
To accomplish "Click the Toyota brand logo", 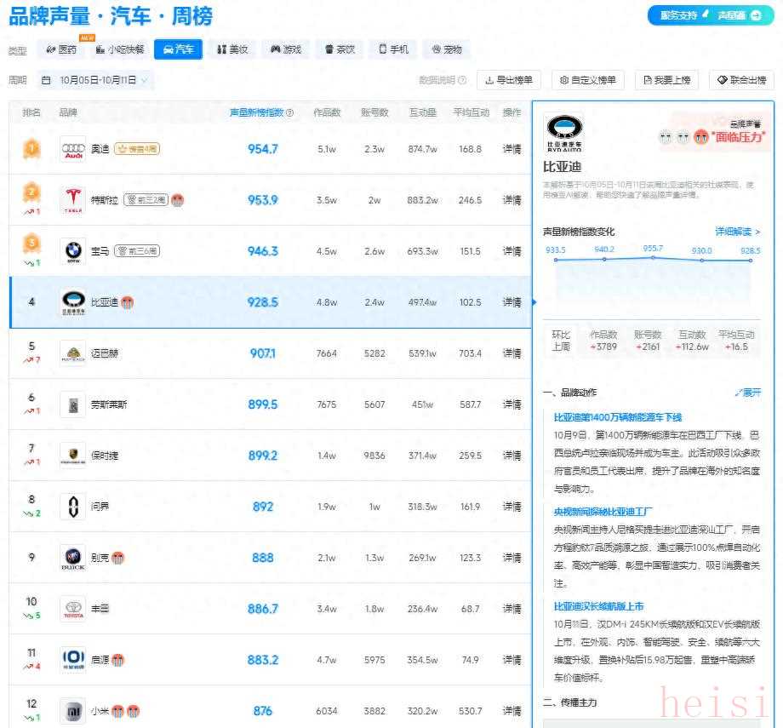I will pyautogui.click(x=73, y=609).
